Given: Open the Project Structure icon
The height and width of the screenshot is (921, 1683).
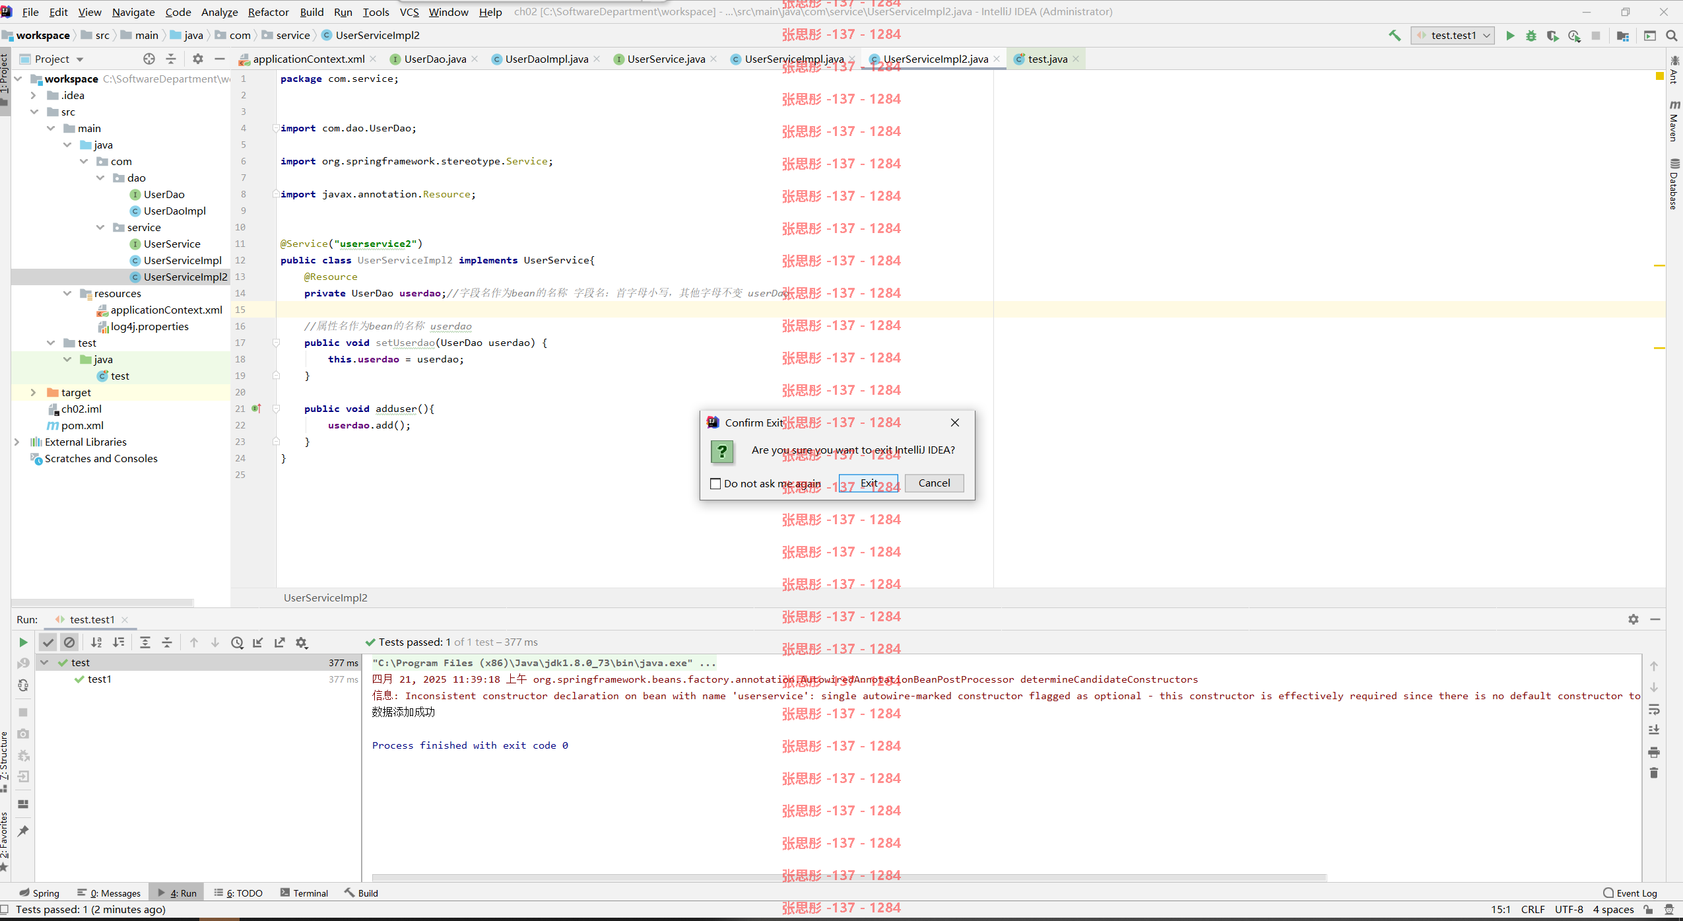Looking at the screenshot, I should pyautogui.click(x=1623, y=36).
